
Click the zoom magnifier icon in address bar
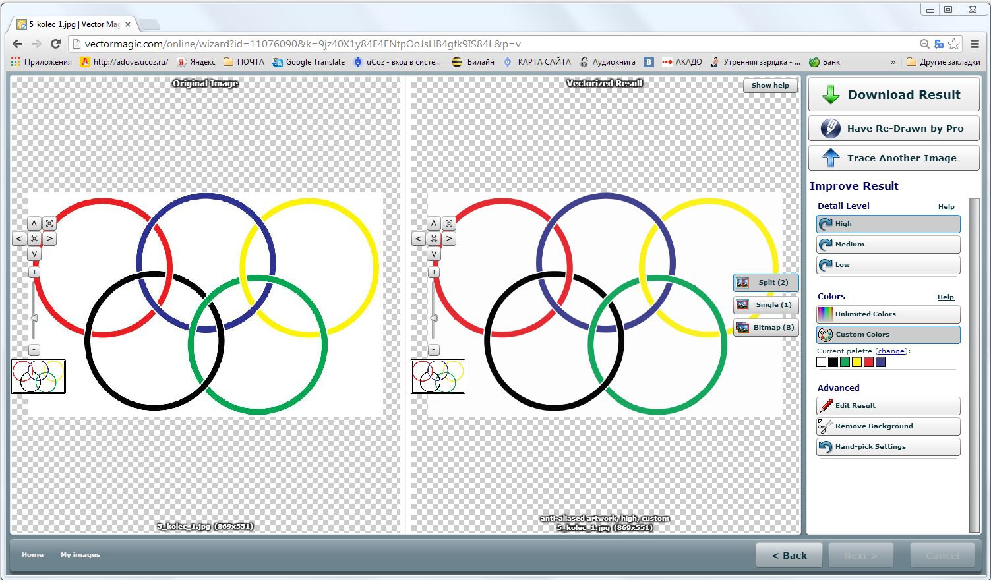[924, 44]
